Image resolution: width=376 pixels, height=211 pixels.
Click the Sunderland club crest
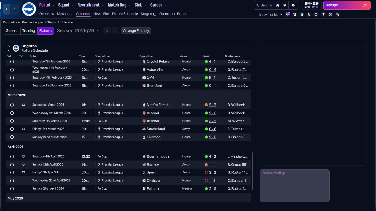click(x=144, y=129)
